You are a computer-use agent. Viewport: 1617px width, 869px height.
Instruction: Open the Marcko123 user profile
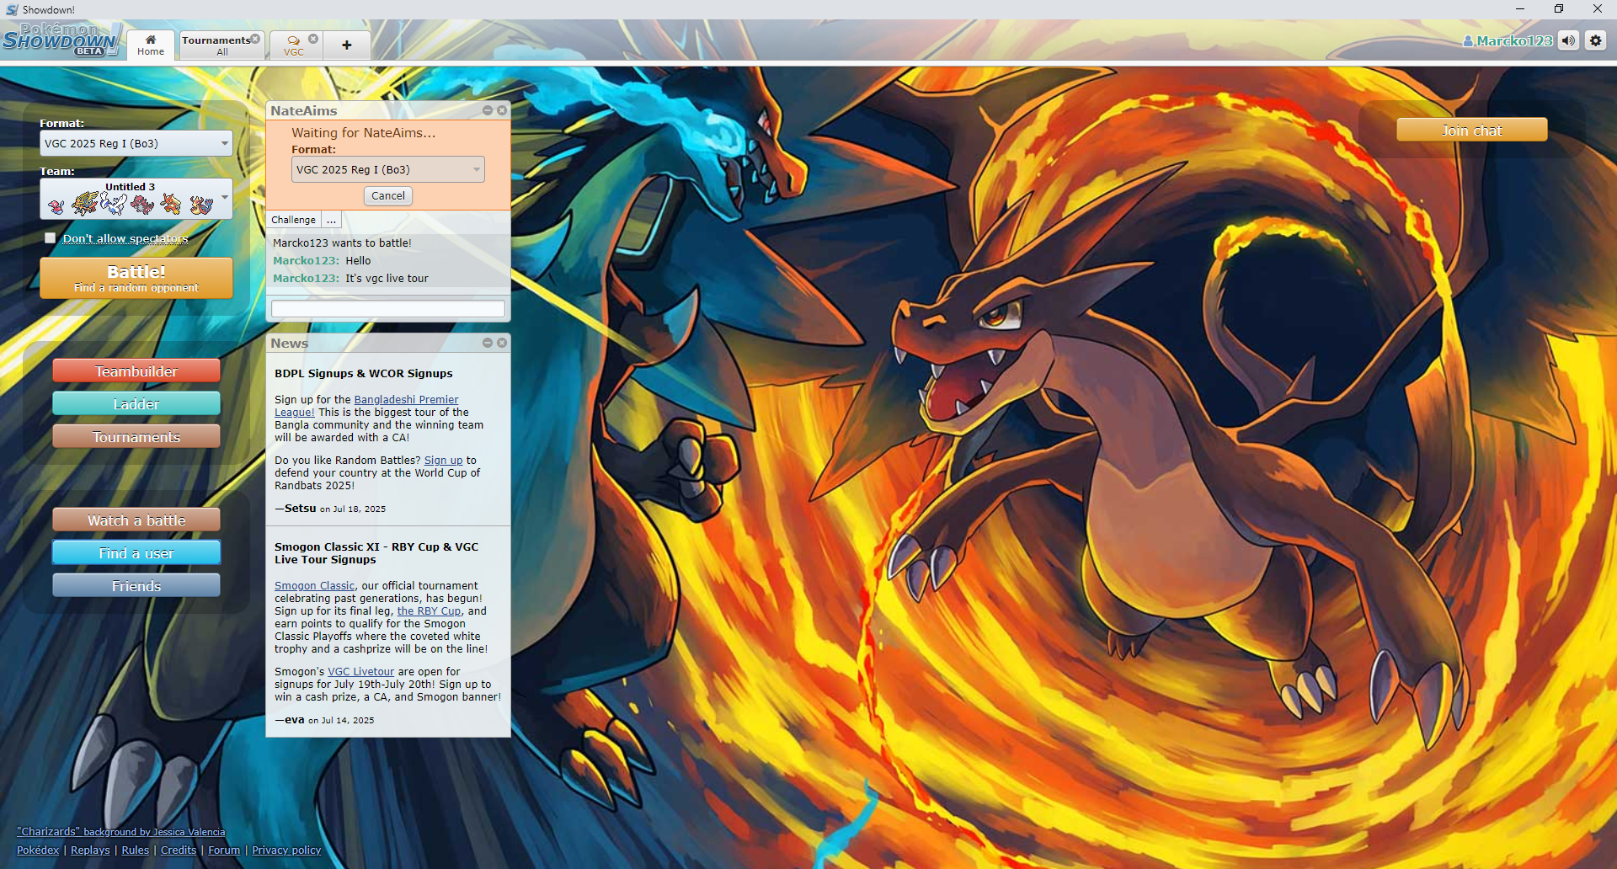(1508, 40)
